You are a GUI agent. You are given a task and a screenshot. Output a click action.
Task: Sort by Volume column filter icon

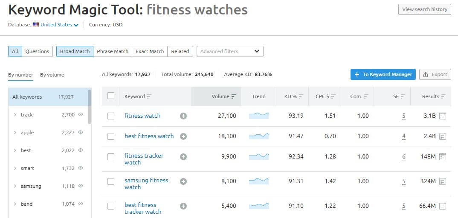point(233,96)
